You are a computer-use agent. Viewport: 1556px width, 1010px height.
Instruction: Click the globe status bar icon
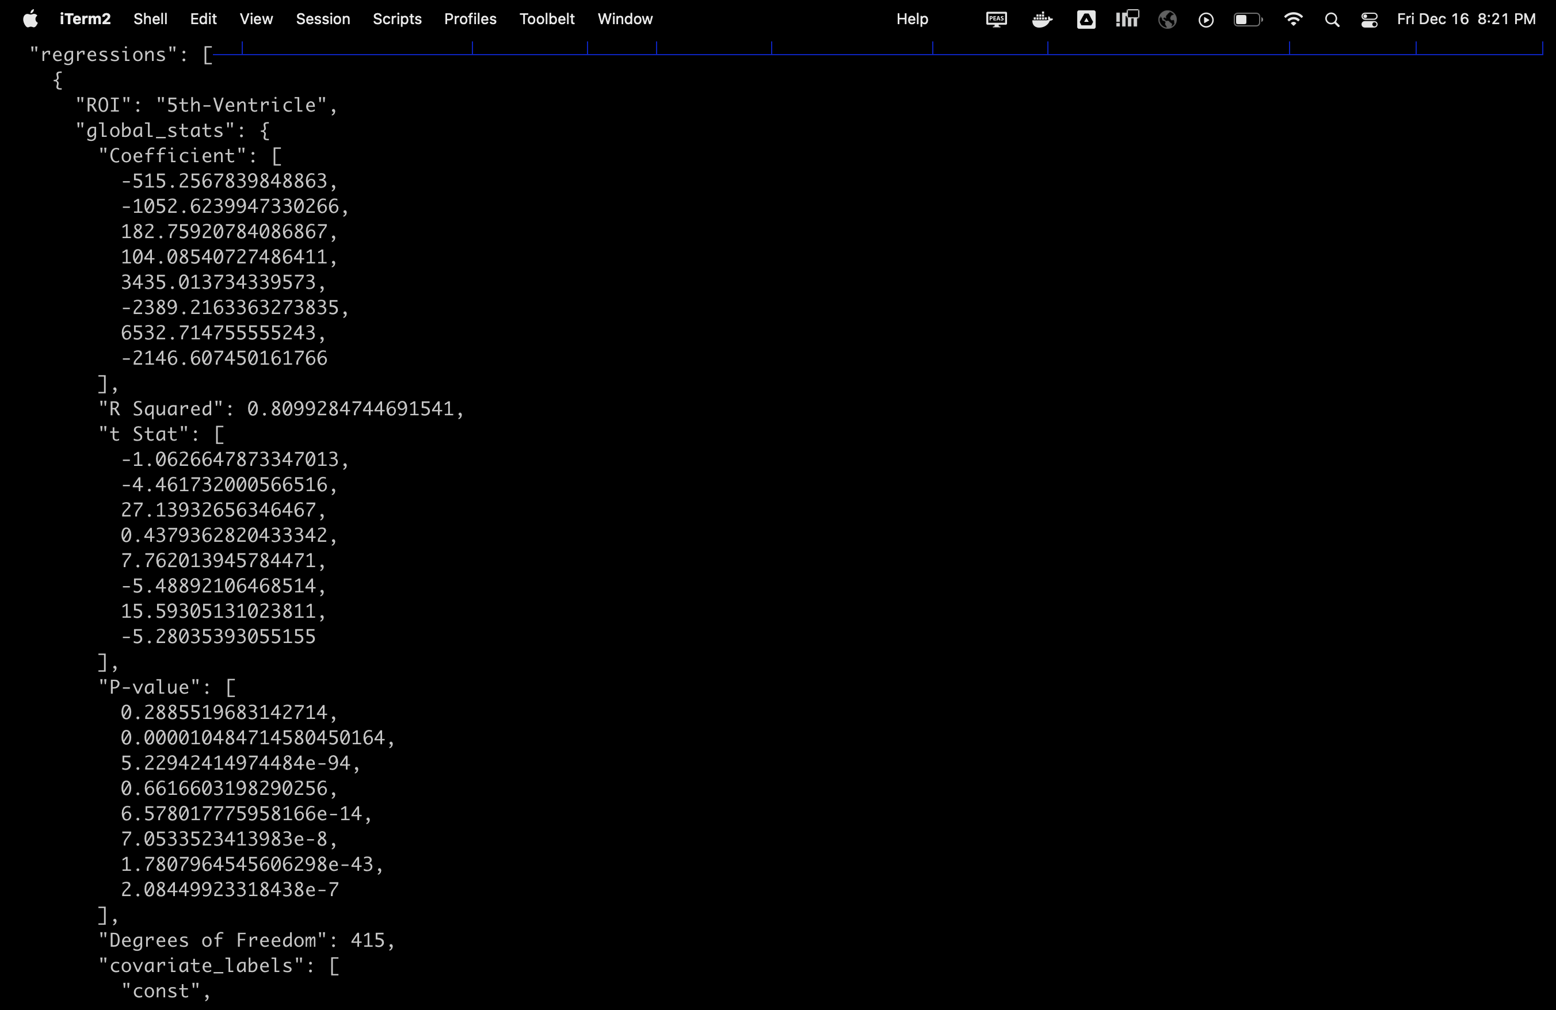click(1168, 19)
